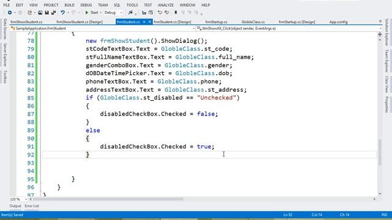Image resolution: width=392 pixels, height=220 pixels.
Task: Click the Save All icon
Action: [x=53, y=12]
